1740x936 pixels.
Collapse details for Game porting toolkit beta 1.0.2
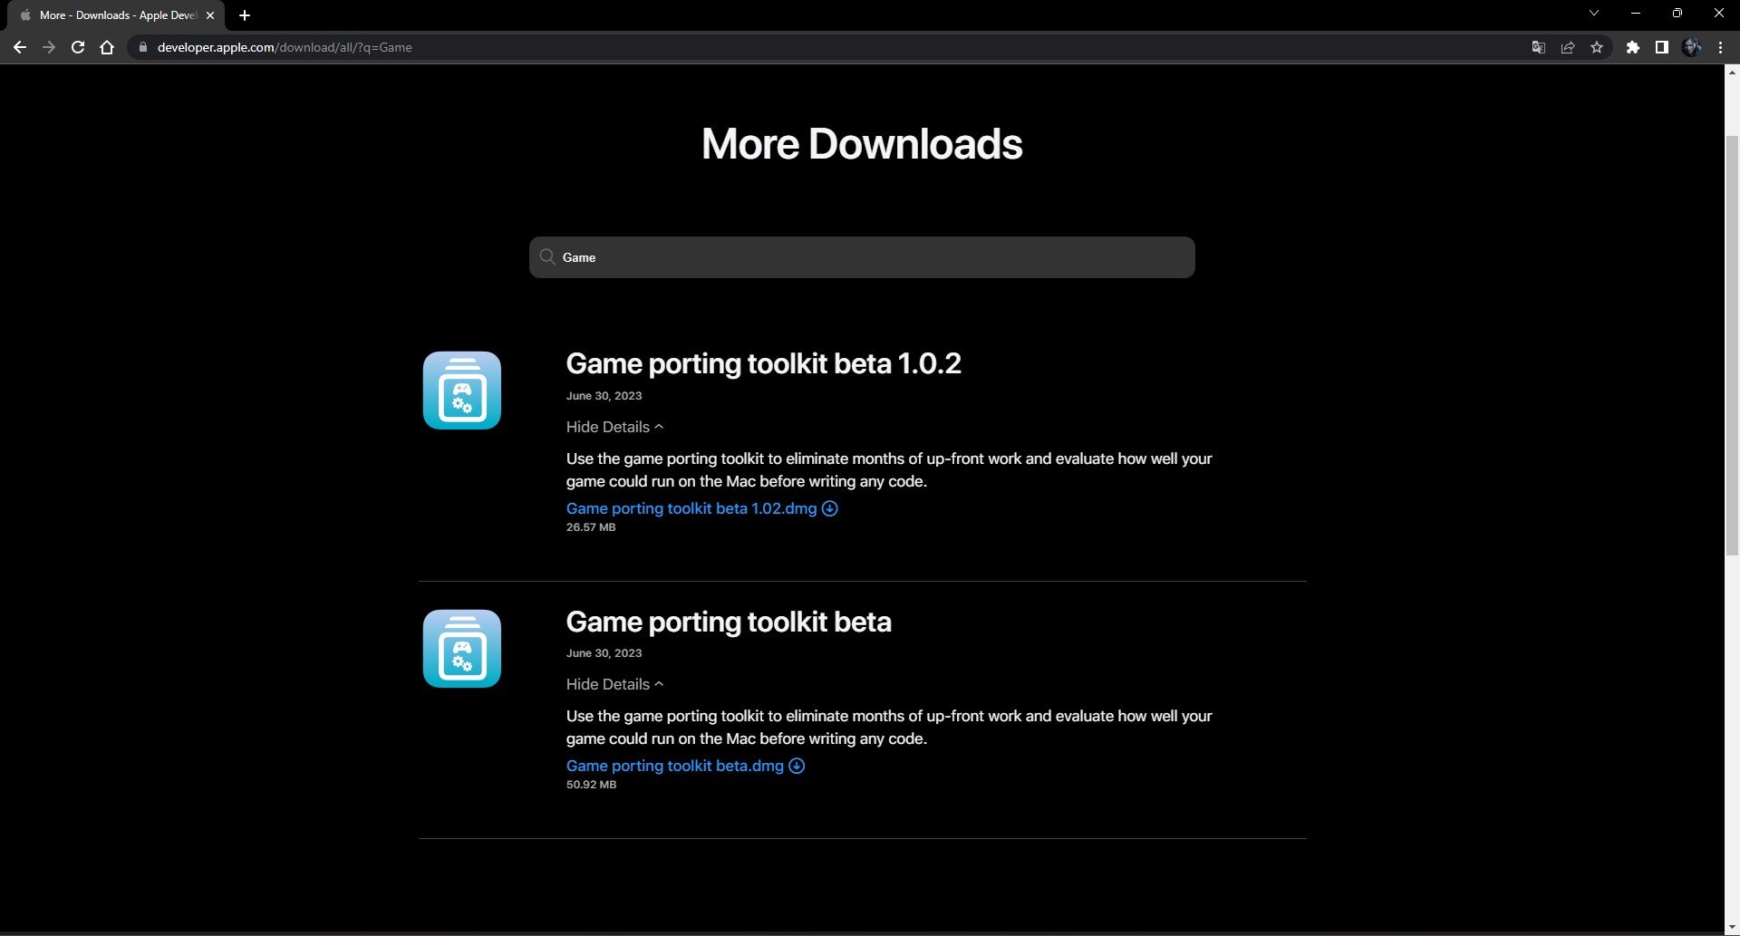point(614,427)
